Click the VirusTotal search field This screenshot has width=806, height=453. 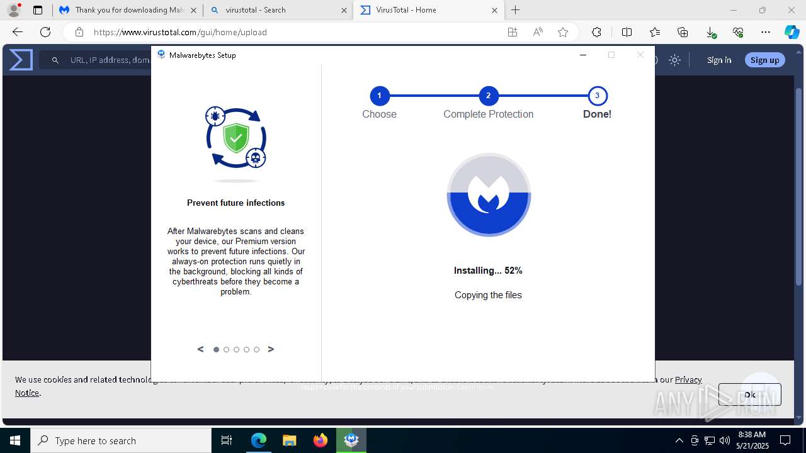[x=94, y=60]
